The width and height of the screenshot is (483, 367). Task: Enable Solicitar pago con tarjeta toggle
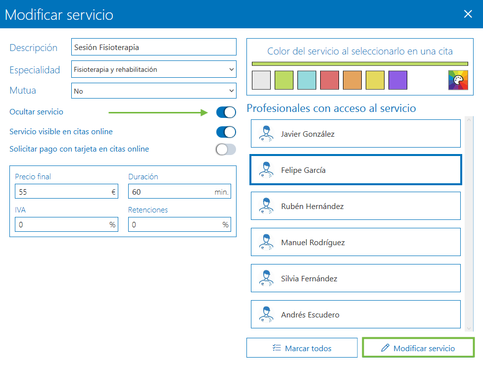pos(226,149)
